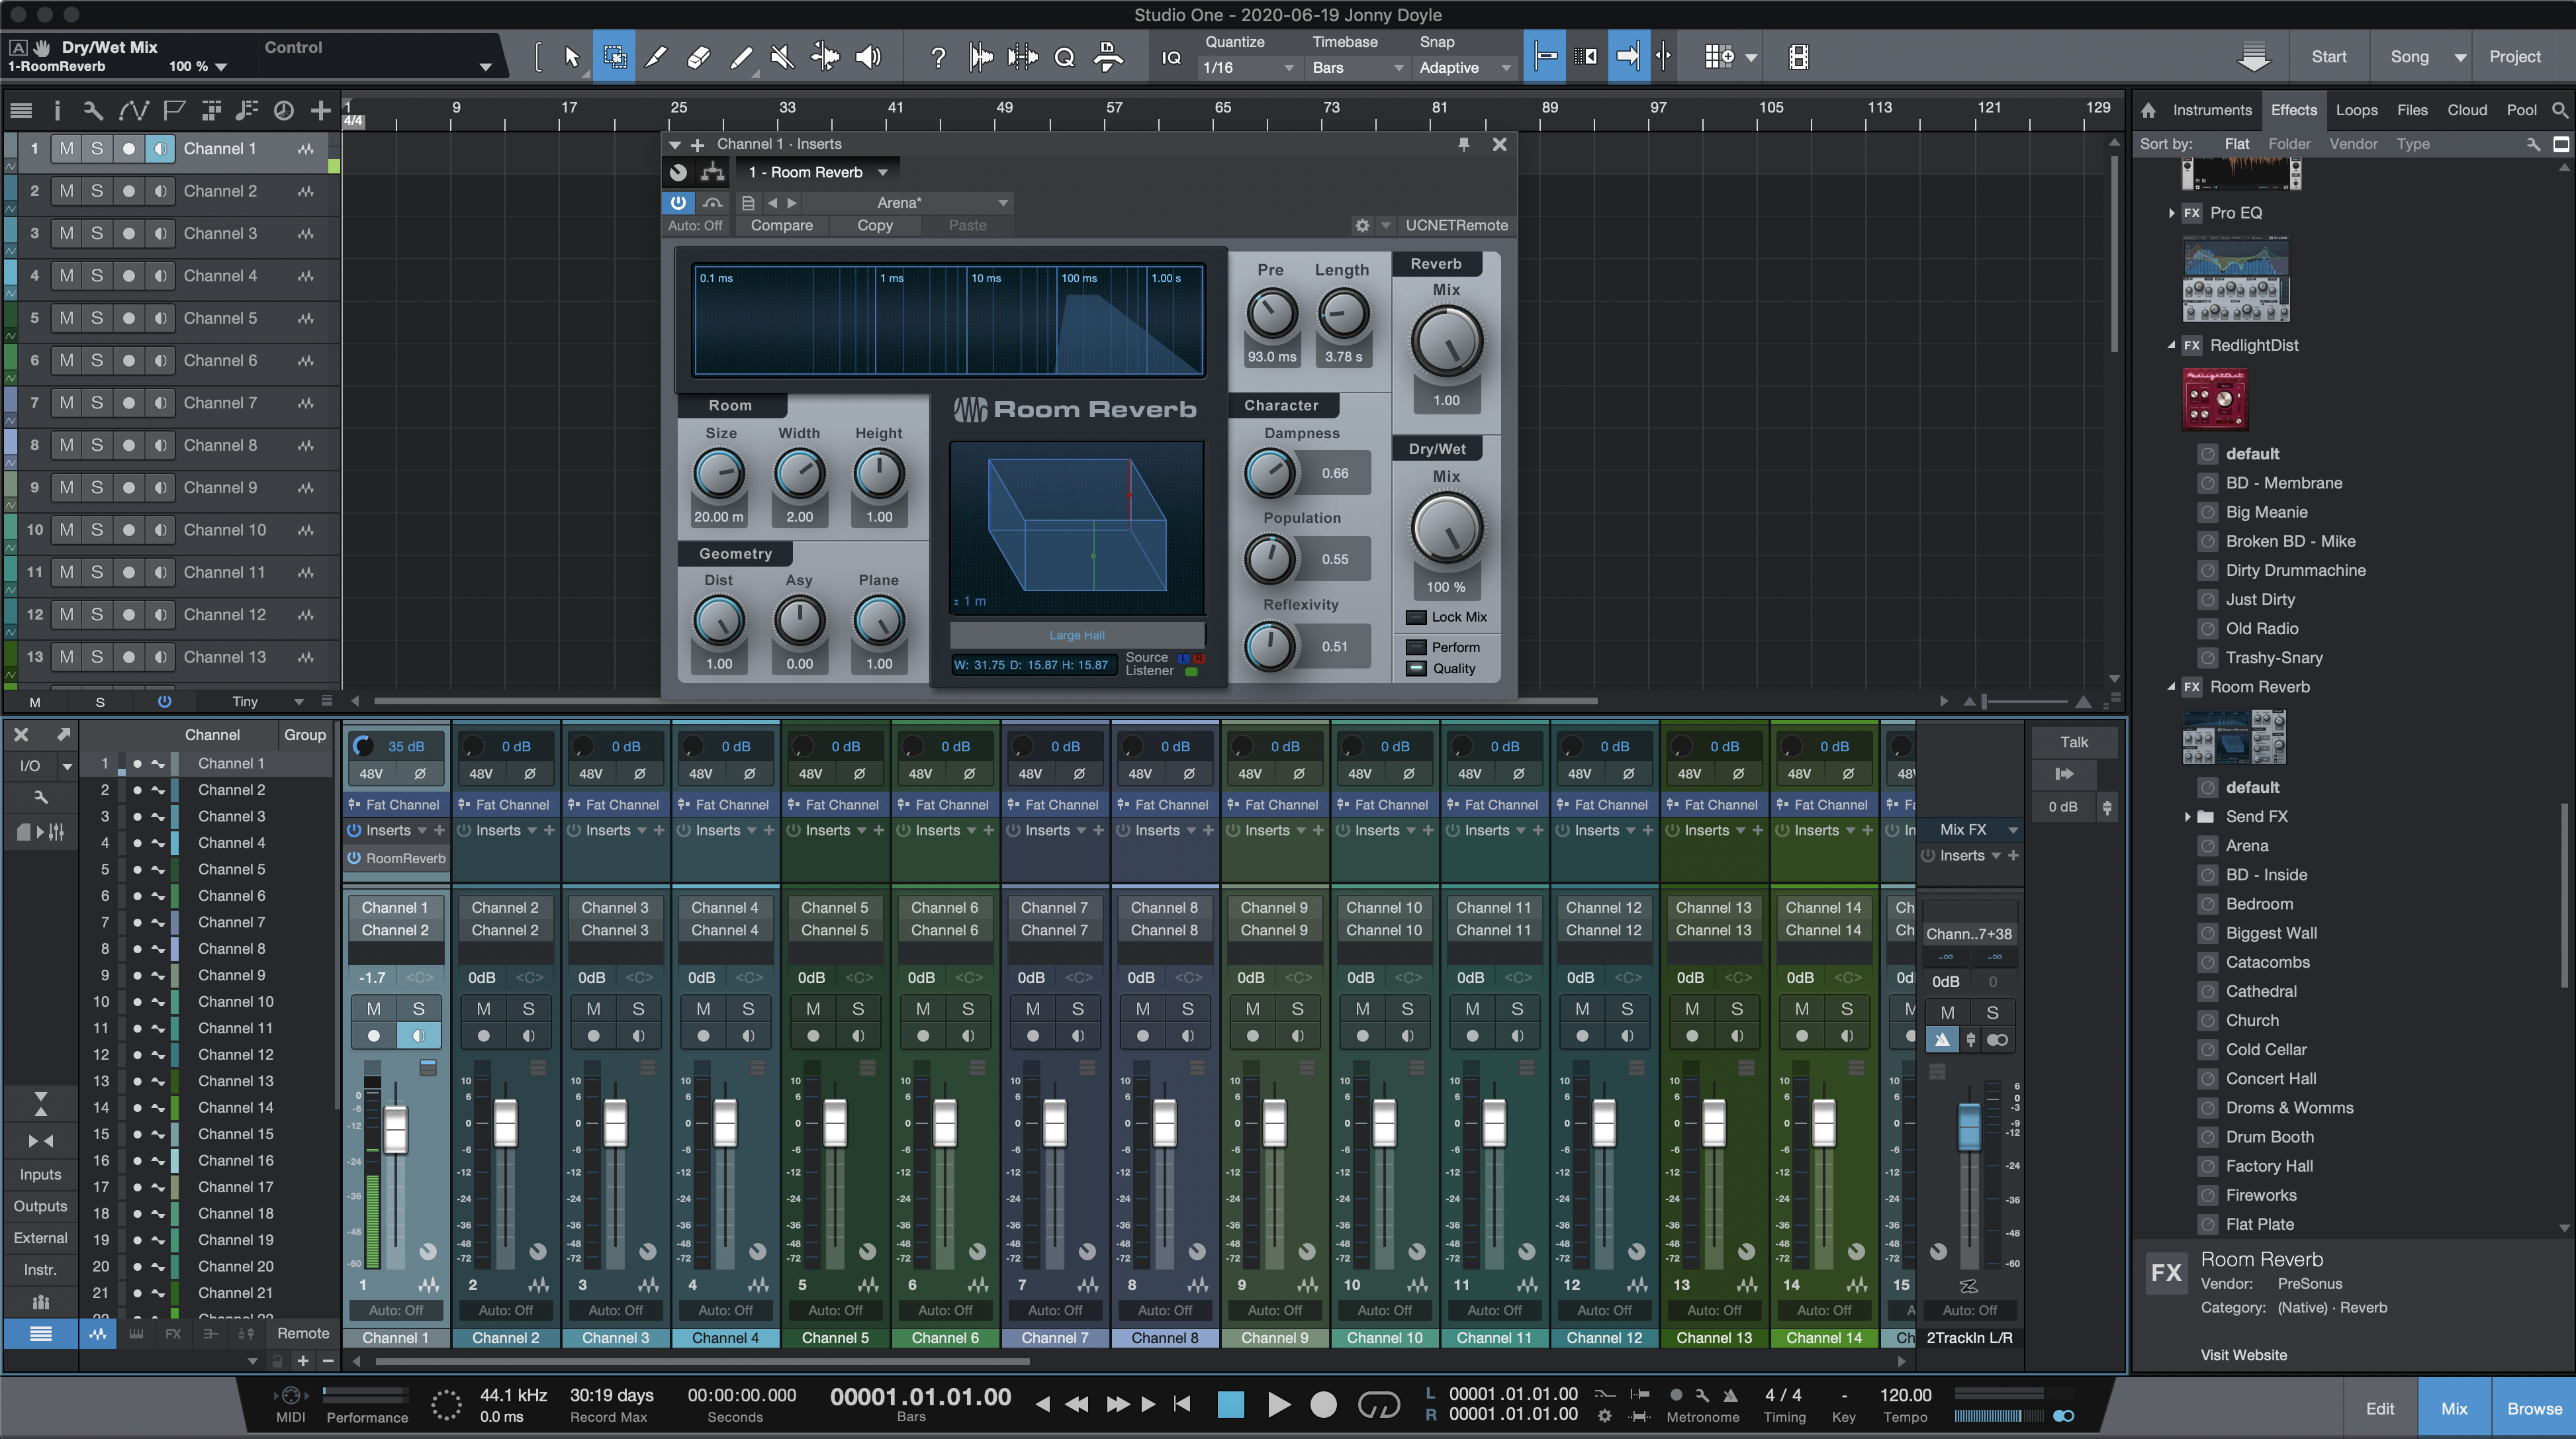The width and height of the screenshot is (2576, 1439).
Task: Select the Listen (speaker) tool
Action: pyautogui.click(x=868, y=57)
